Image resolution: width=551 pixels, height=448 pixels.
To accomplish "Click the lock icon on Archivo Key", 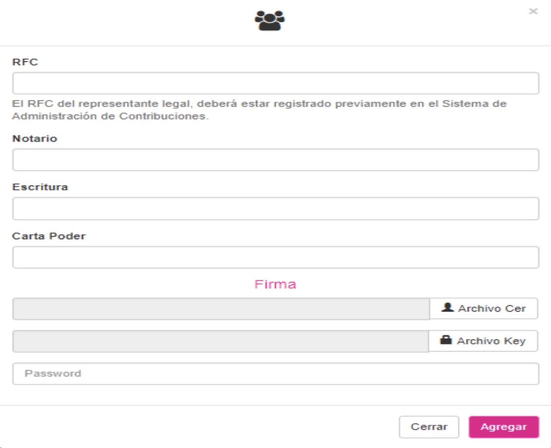I will click(x=446, y=340).
